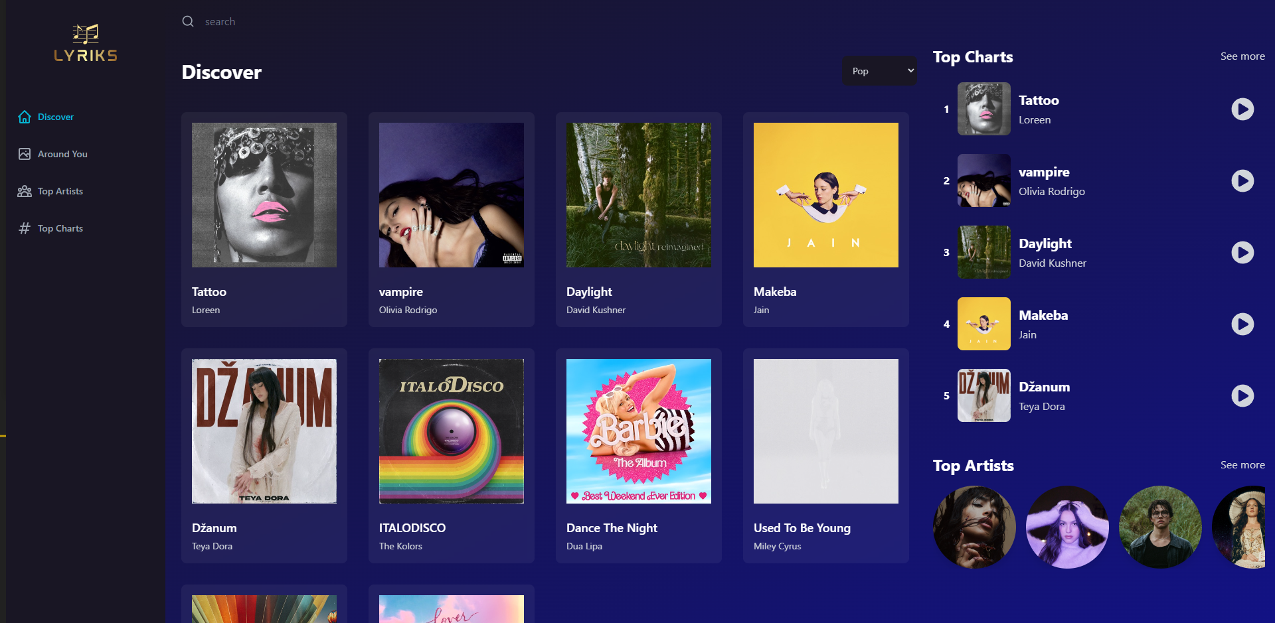Click the Dance The Night title
1275x623 pixels.
click(x=612, y=528)
